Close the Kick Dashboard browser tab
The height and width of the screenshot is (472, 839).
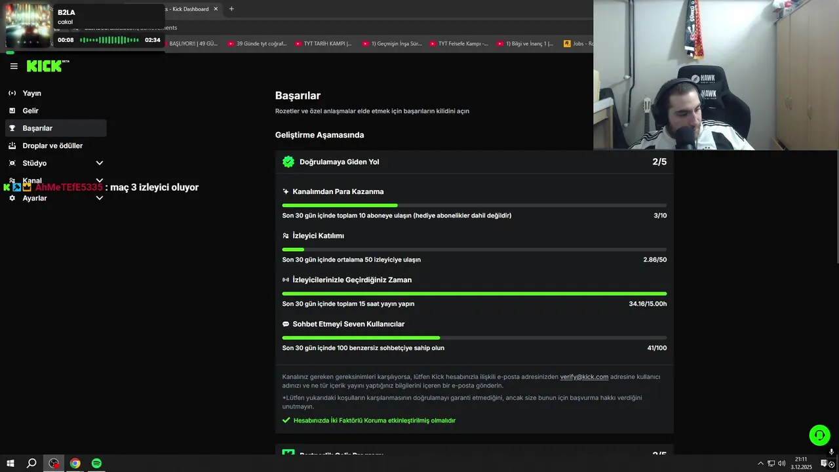216,9
